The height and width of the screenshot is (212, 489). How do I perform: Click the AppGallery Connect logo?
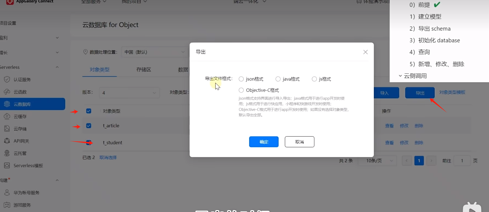(10, 2)
